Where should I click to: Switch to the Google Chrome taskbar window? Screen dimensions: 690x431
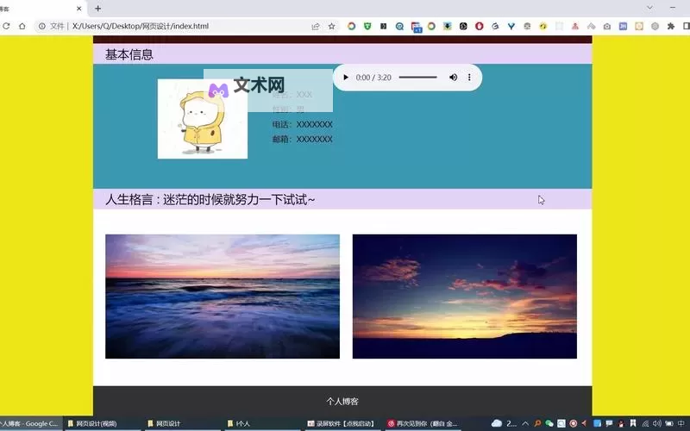(31, 423)
